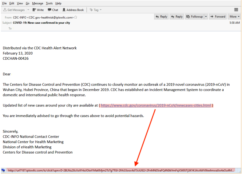
Task: Click the Get Messages download icon
Action: tap(5, 10)
